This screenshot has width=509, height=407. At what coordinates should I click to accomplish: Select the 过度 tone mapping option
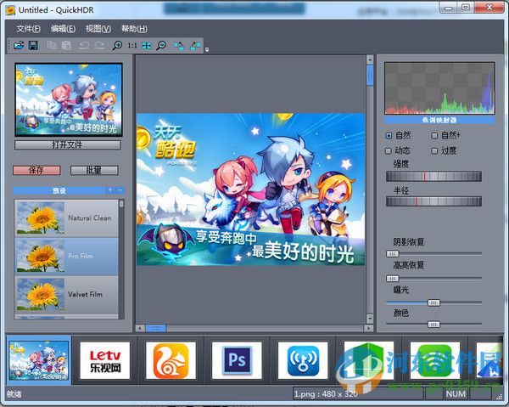click(x=444, y=150)
